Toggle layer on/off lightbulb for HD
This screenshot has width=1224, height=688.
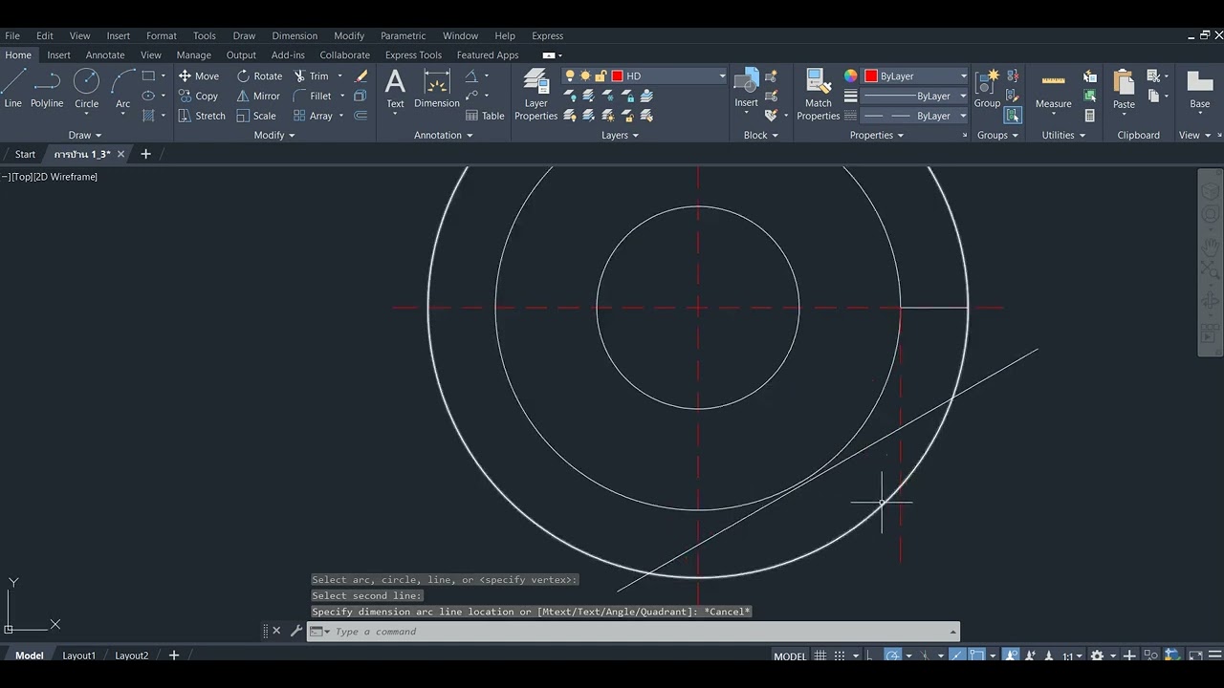(x=570, y=75)
